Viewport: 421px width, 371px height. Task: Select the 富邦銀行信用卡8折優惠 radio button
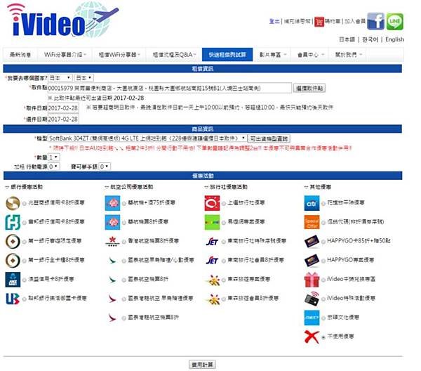25,223
